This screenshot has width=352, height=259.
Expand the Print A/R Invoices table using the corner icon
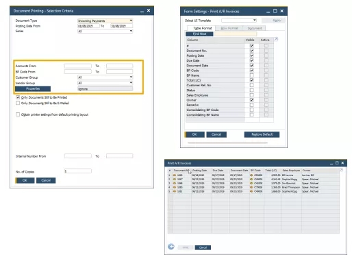(341, 170)
